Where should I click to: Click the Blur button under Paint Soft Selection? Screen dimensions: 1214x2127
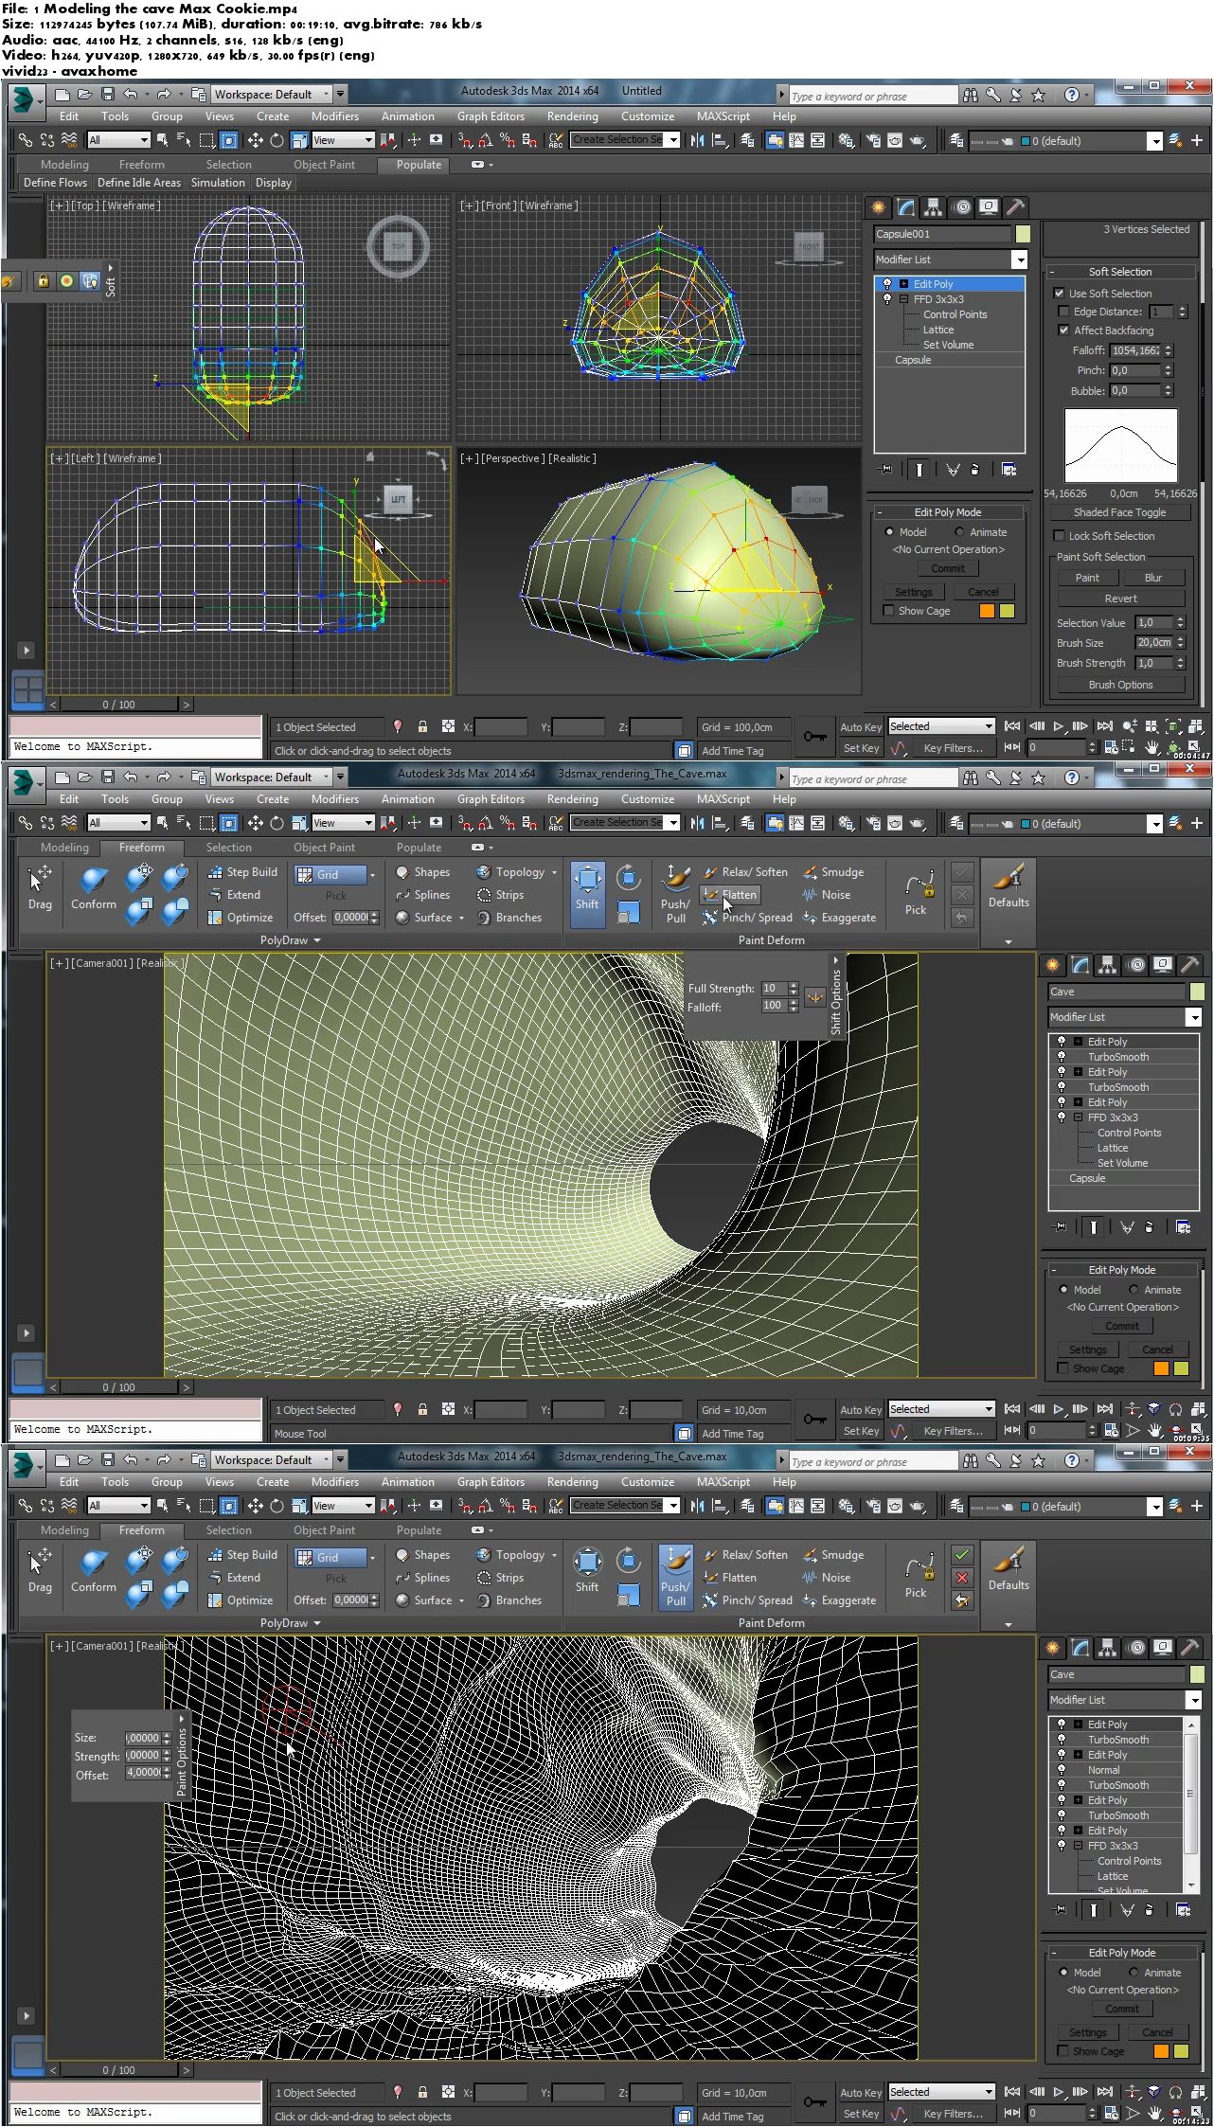[x=1153, y=578]
